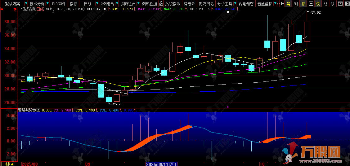Screen dimensions: 350x166
Task: Toggle the 权 rights-adjustment button
Action: coord(318,4)
